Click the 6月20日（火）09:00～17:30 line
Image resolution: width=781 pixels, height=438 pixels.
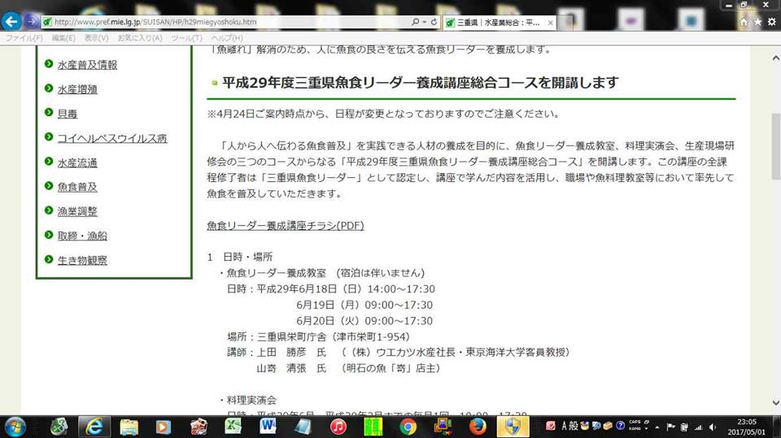pyautogui.click(x=364, y=320)
